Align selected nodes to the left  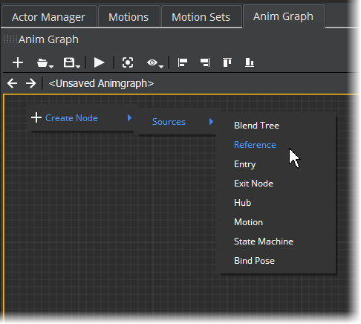tap(183, 62)
